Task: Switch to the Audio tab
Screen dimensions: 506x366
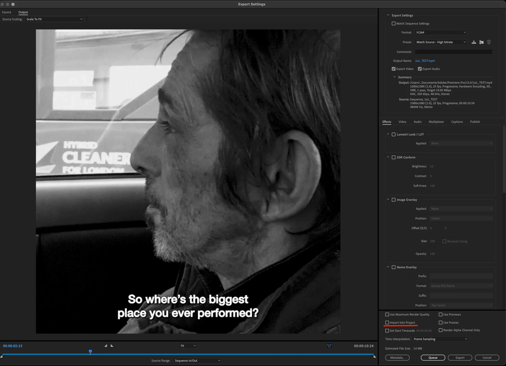Action: [417, 122]
